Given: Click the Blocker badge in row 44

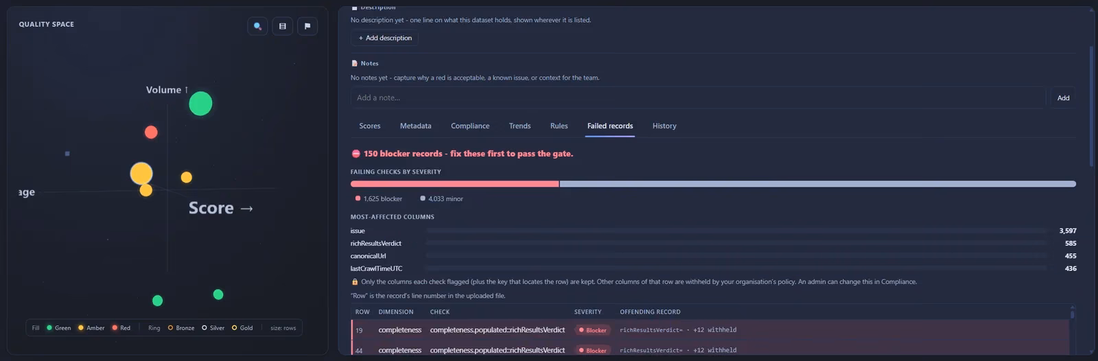Looking at the screenshot, I should point(592,350).
